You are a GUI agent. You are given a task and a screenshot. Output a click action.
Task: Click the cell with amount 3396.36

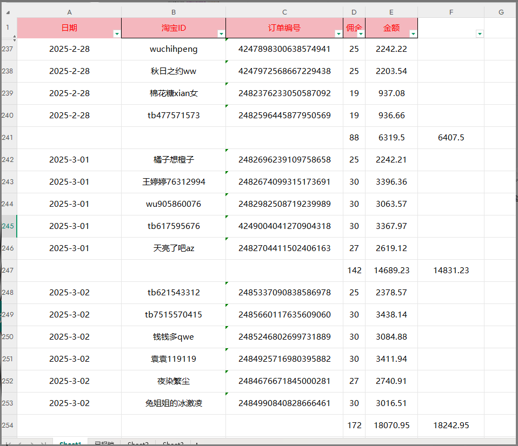[391, 182]
